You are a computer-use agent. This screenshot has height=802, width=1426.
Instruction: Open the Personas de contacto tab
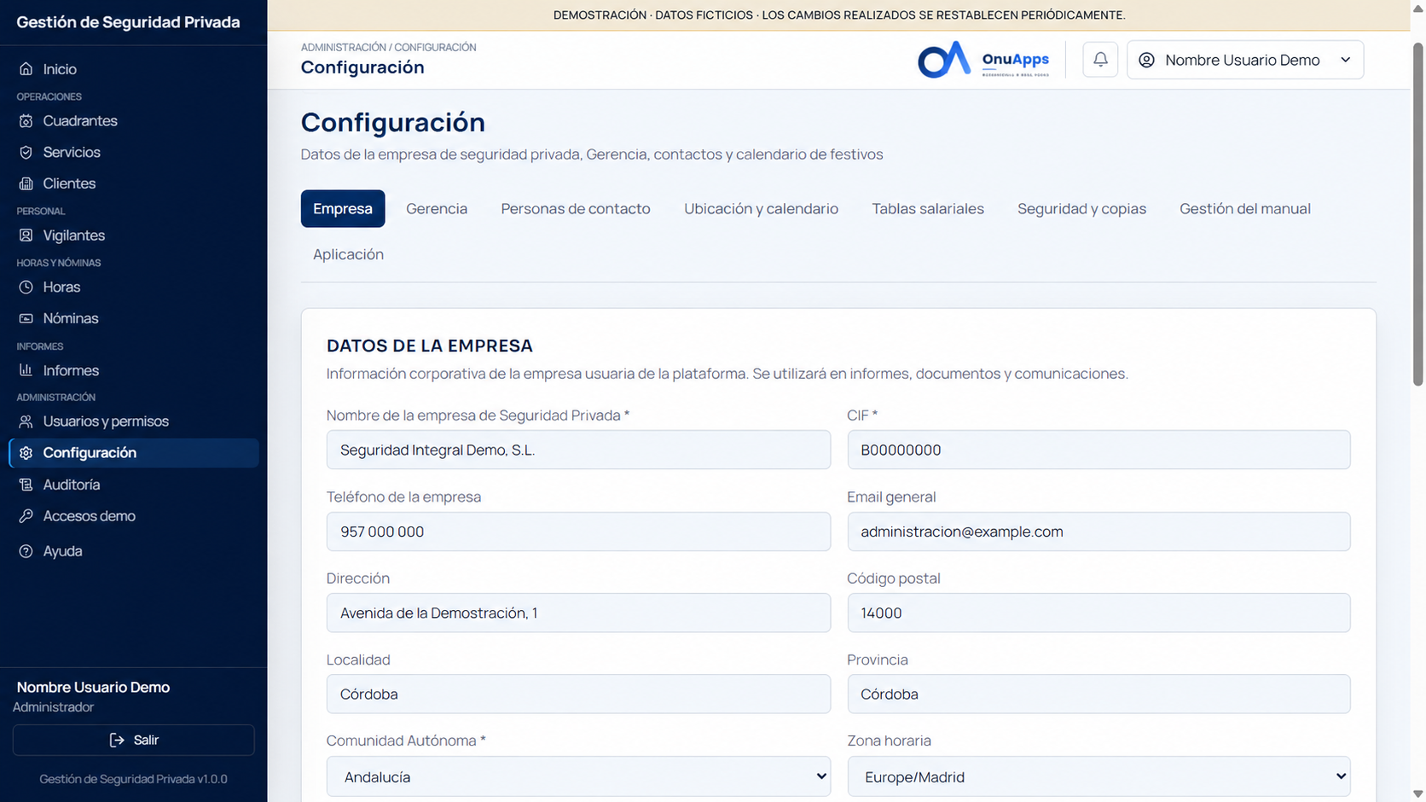point(576,209)
